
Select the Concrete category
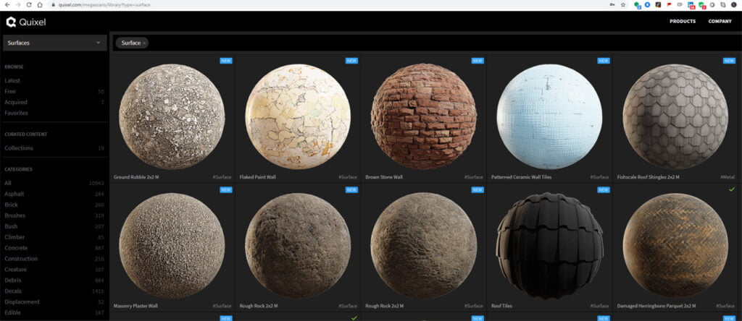pos(16,248)
